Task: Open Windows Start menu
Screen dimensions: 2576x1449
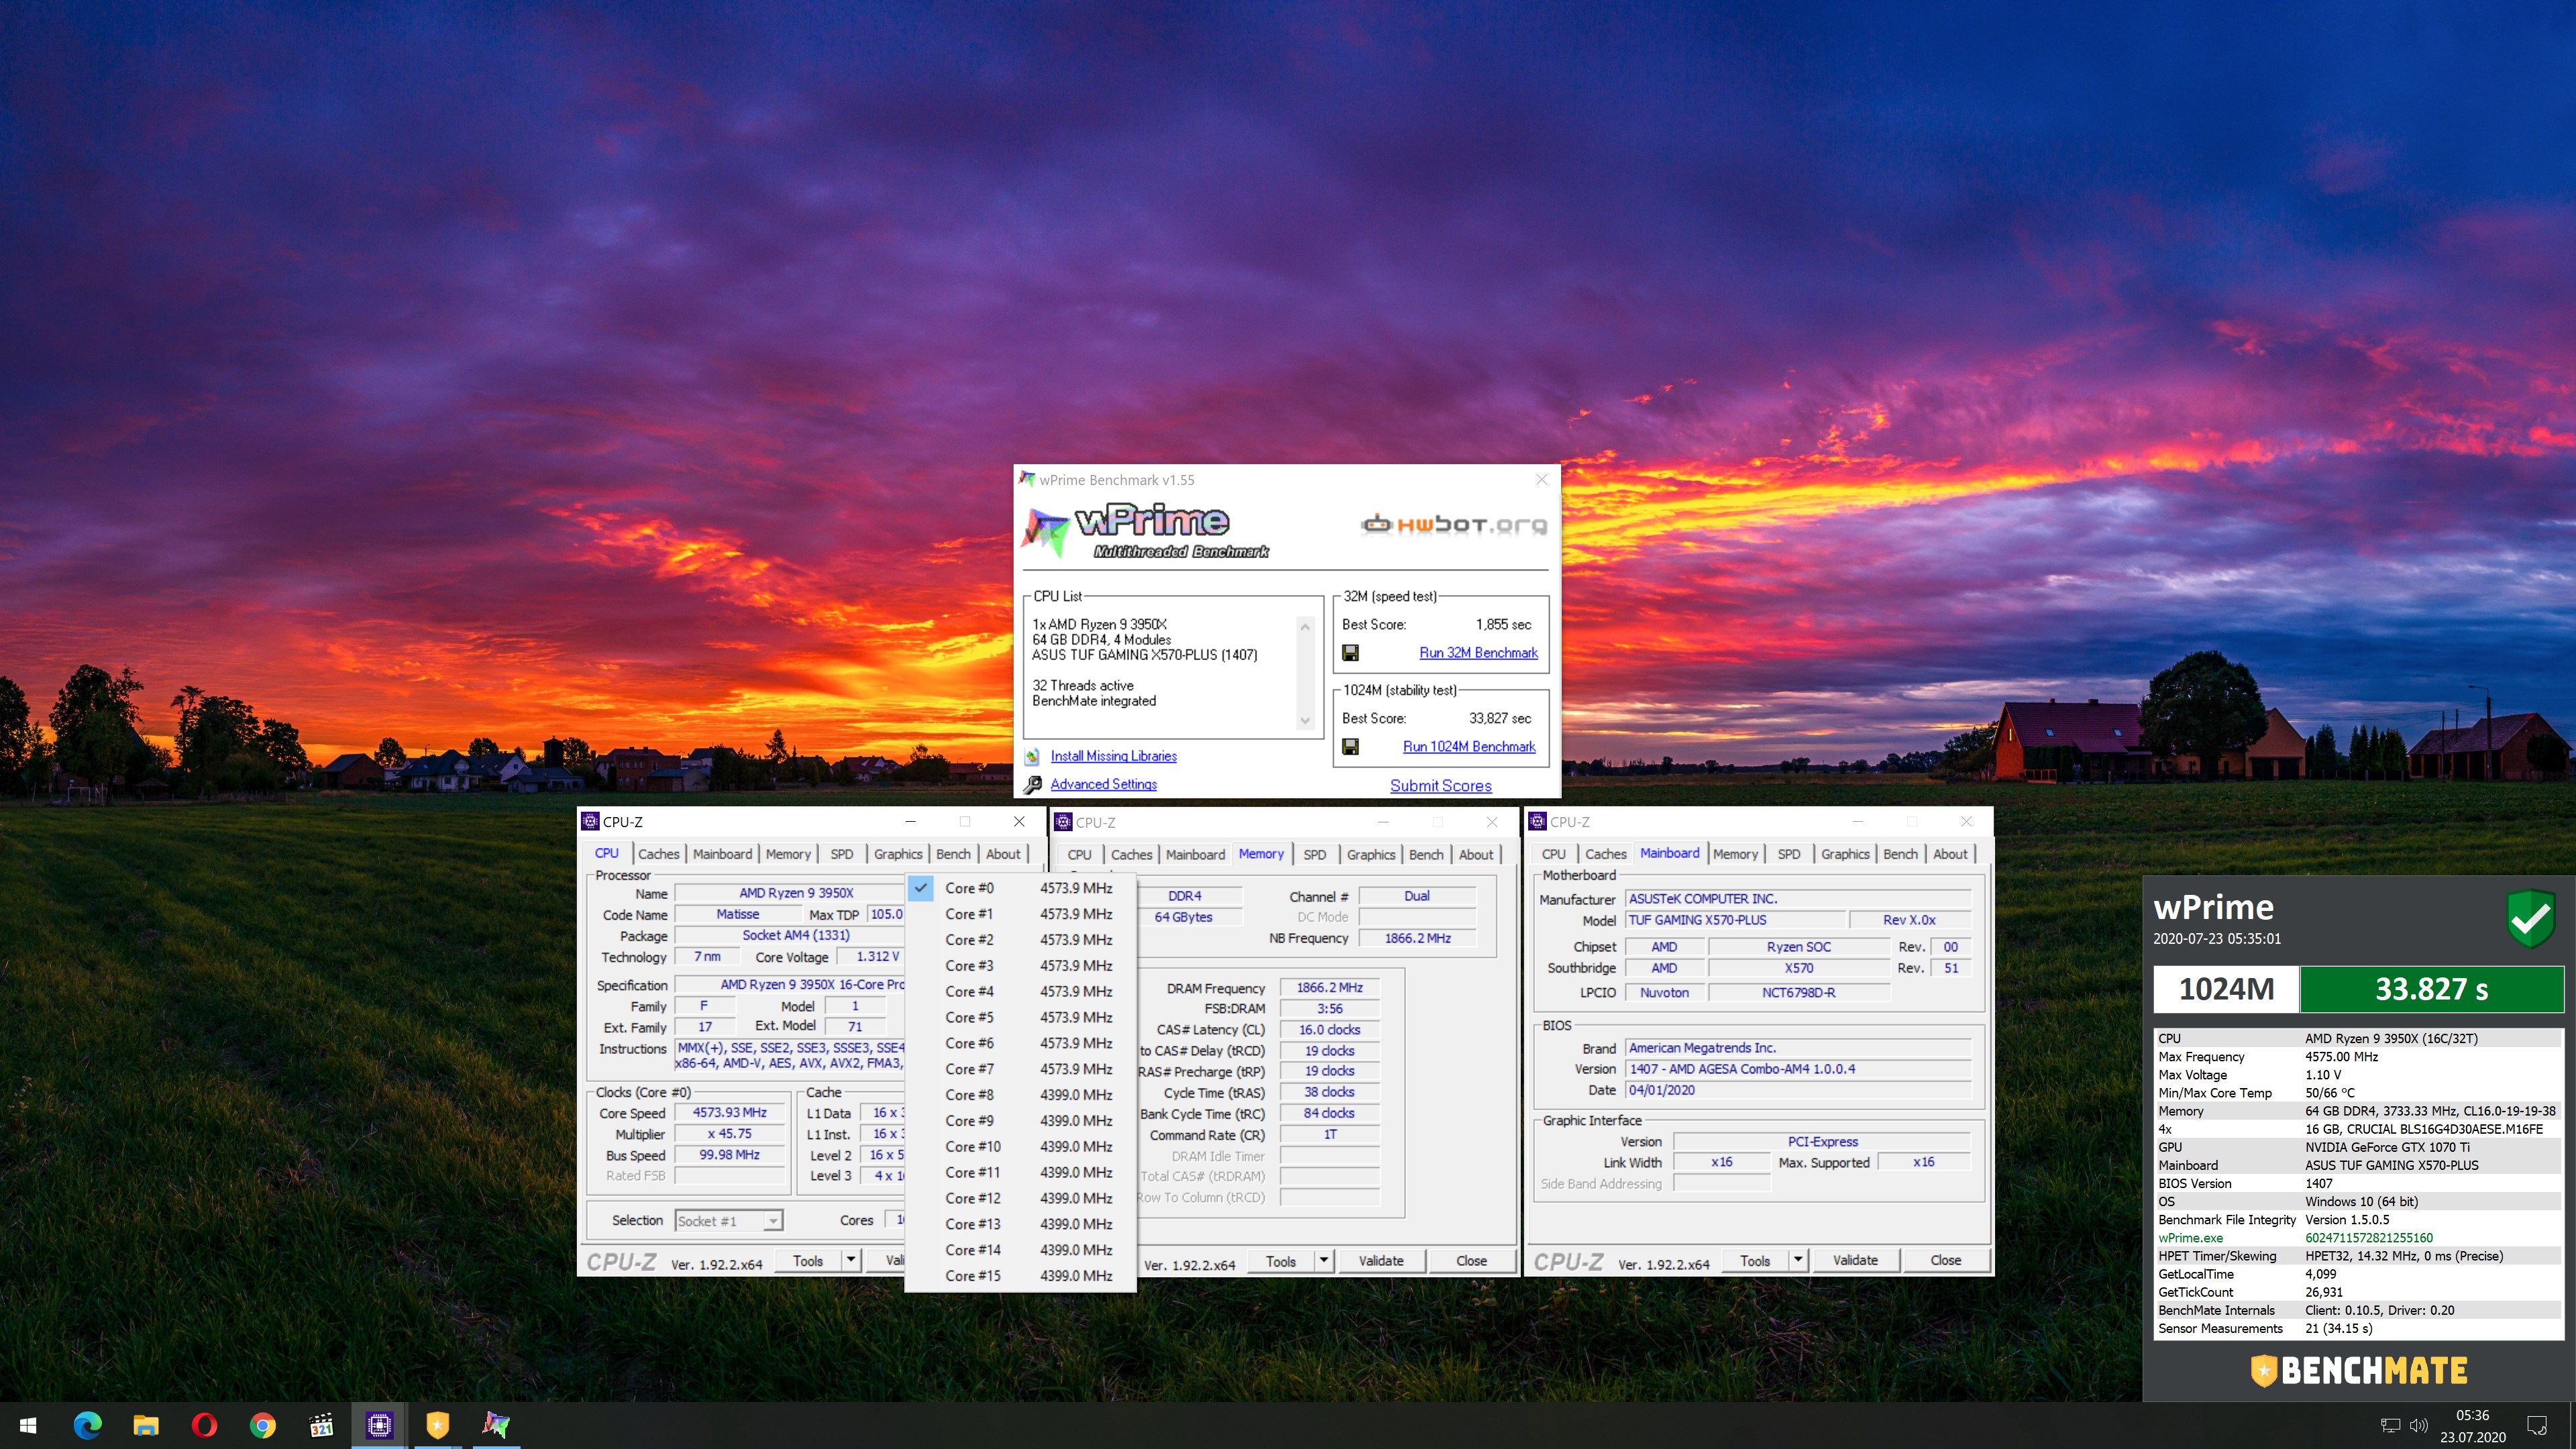Action: 28,1425
